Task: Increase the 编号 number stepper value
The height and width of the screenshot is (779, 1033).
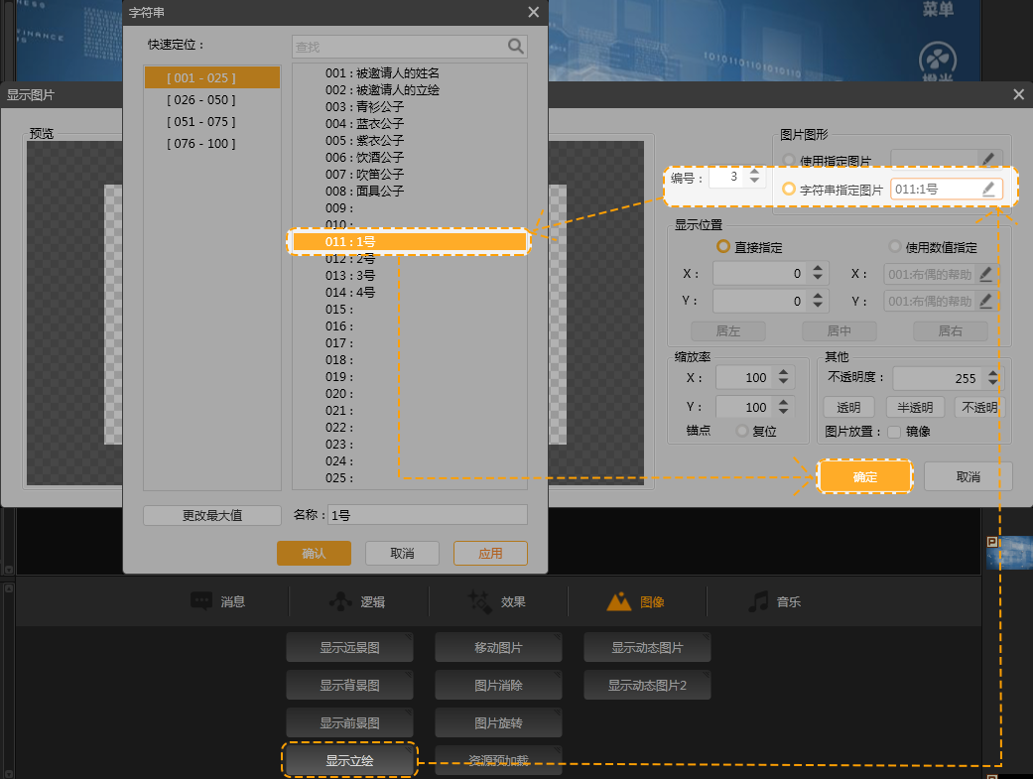Action: point(755,173)
